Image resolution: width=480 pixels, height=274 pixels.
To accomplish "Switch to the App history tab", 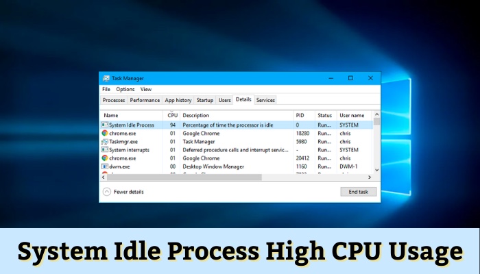I will [178, 100].
